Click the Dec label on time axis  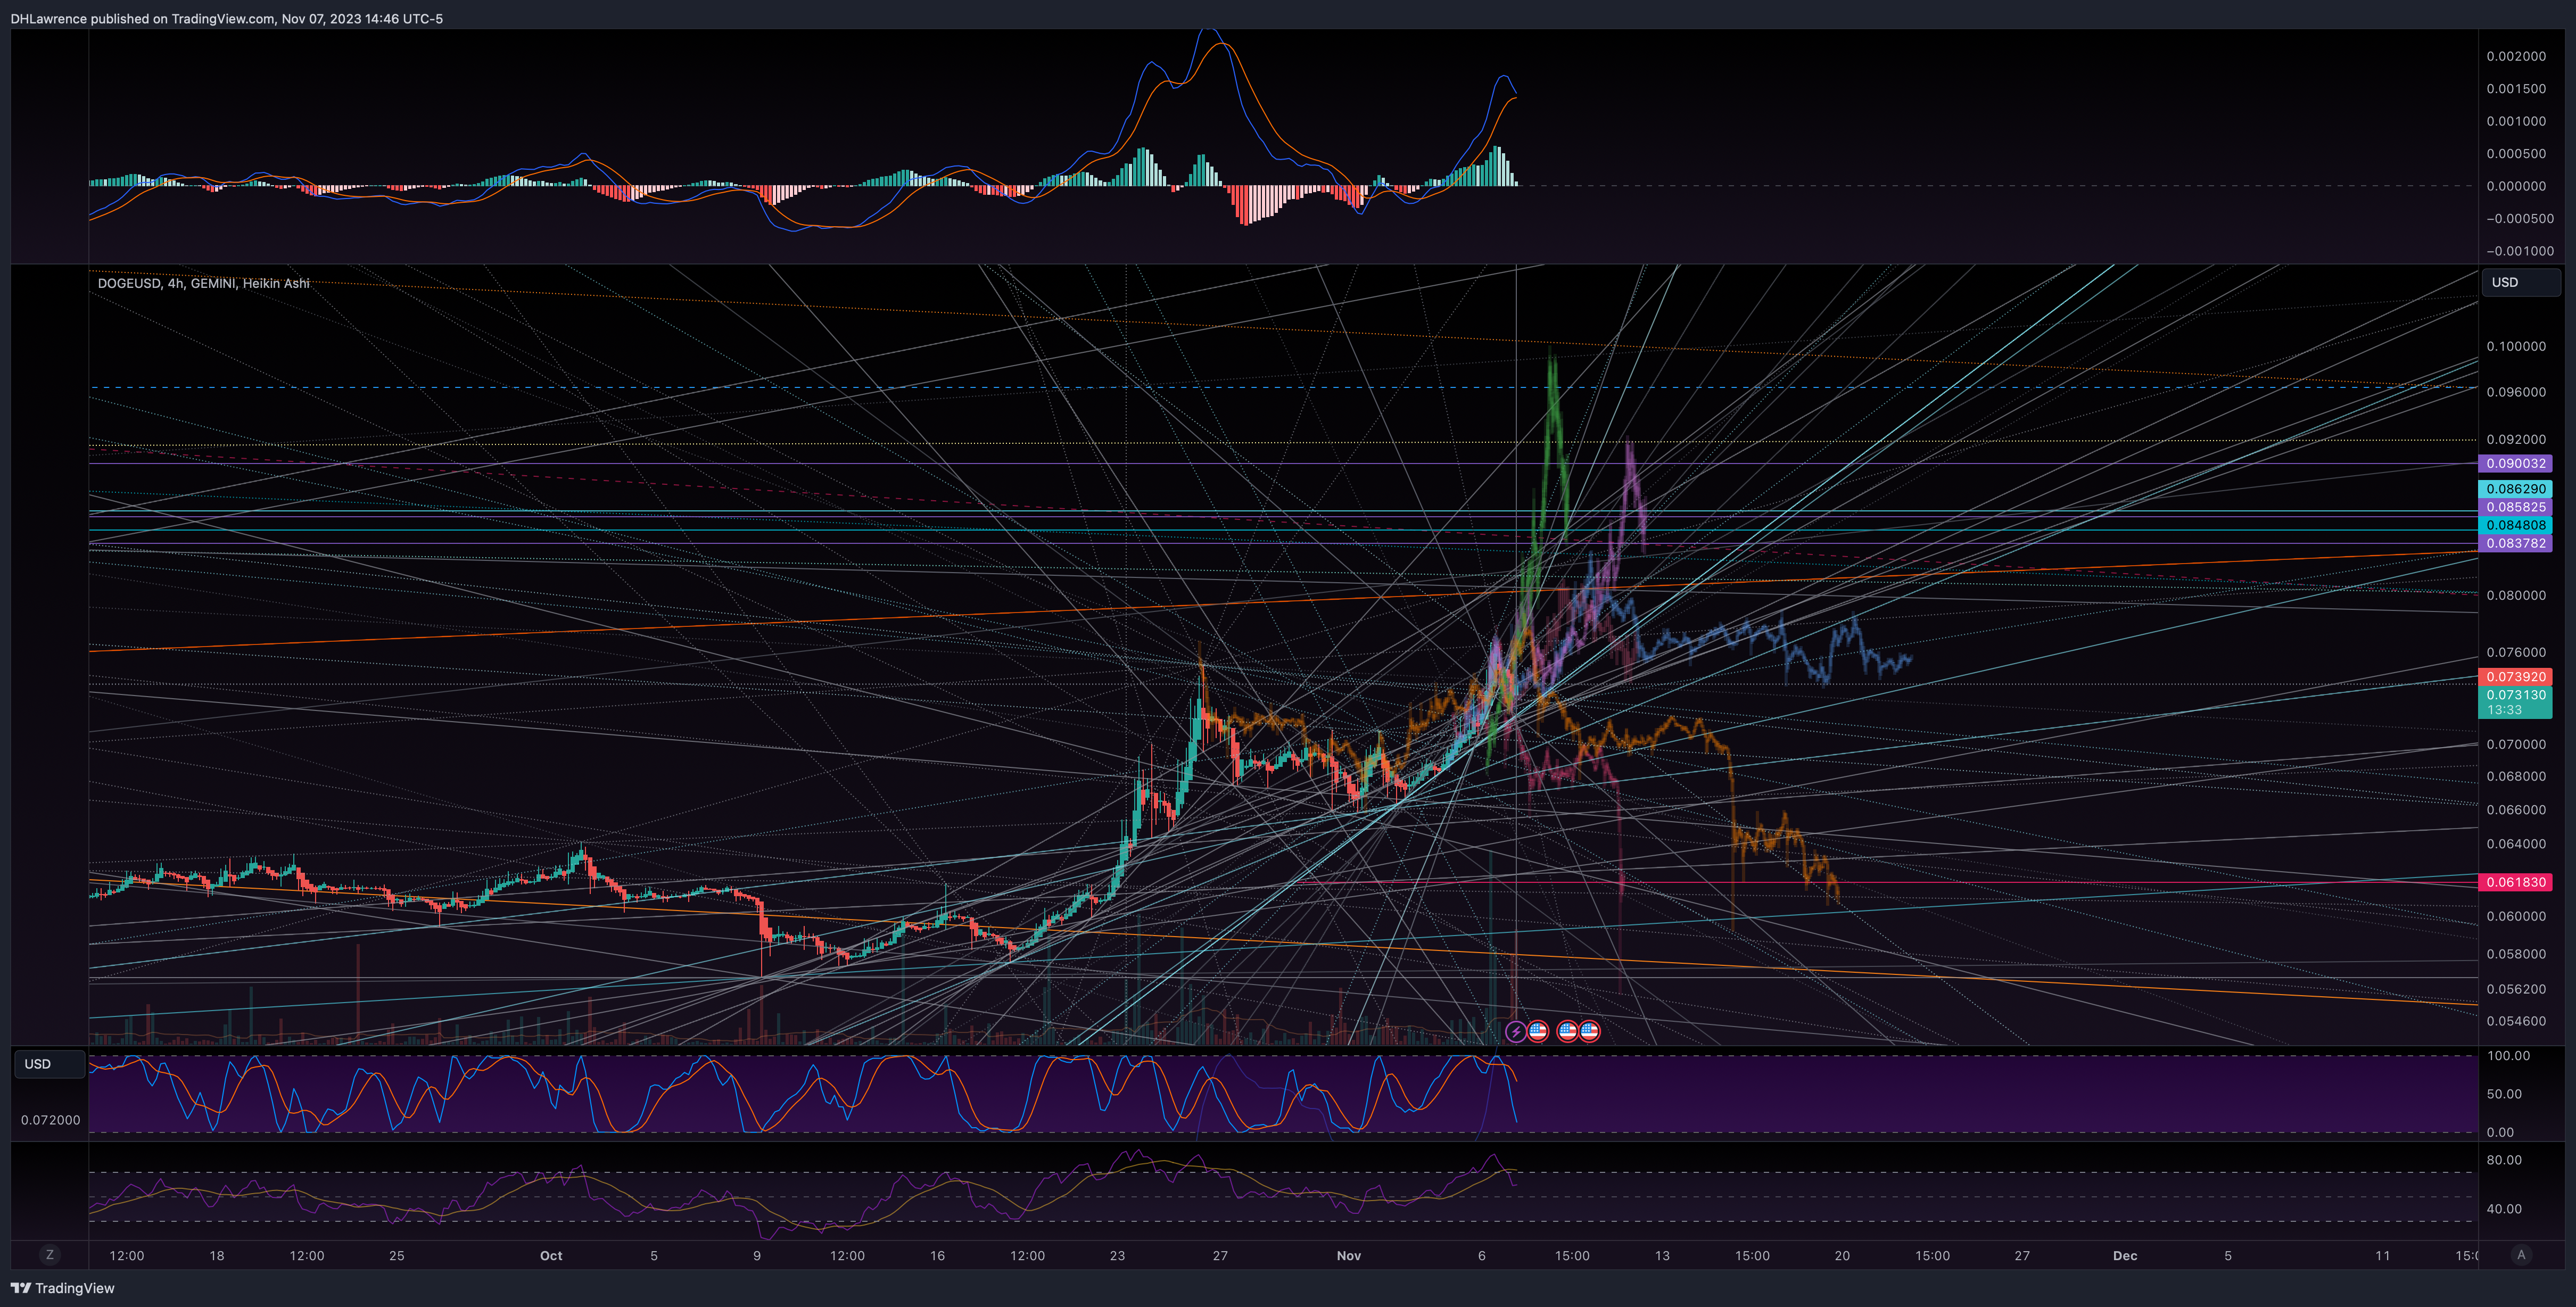point(2125,1256)
